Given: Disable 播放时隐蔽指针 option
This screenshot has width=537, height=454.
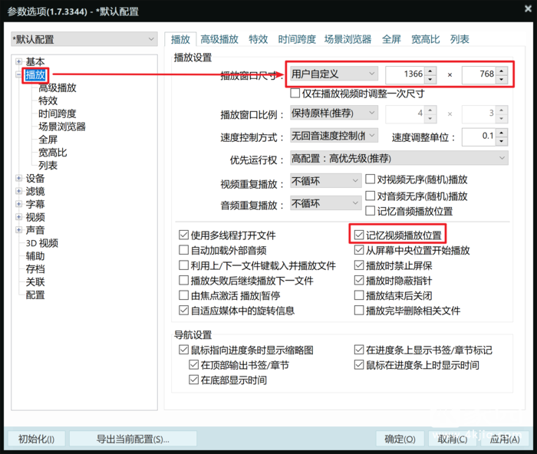Looking at the screenshot, I should pos(359,281).
